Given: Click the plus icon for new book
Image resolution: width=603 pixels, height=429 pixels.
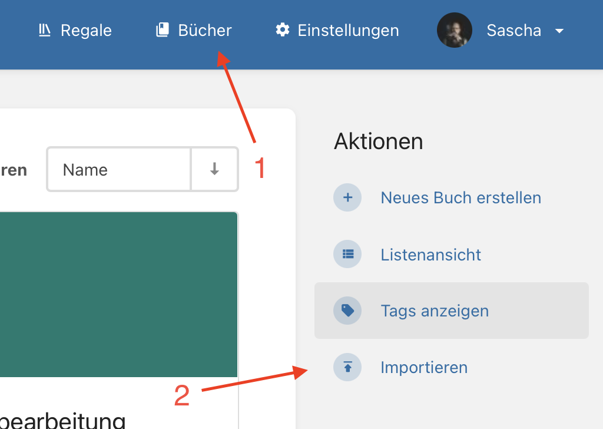Looking at the screenshot, I should pyautogui.click(x=347, y=197).
